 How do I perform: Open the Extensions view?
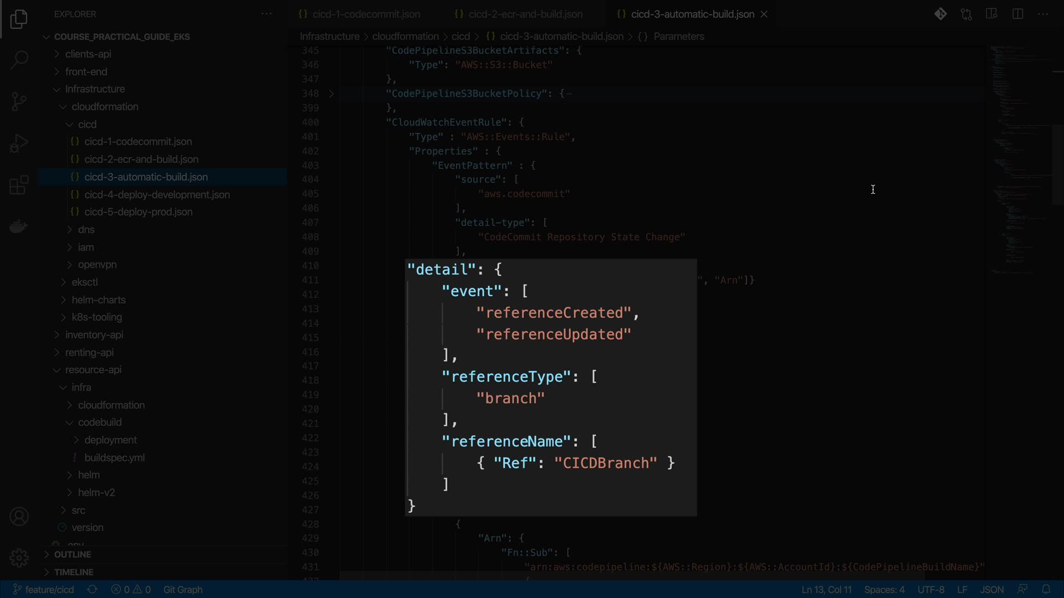click(x=19, y=185)
